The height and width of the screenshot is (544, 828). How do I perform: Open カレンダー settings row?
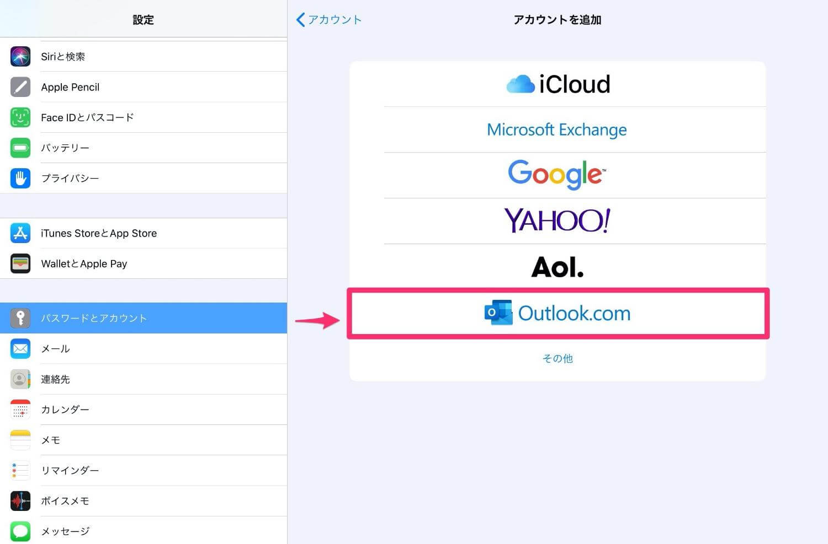[144, 410]
